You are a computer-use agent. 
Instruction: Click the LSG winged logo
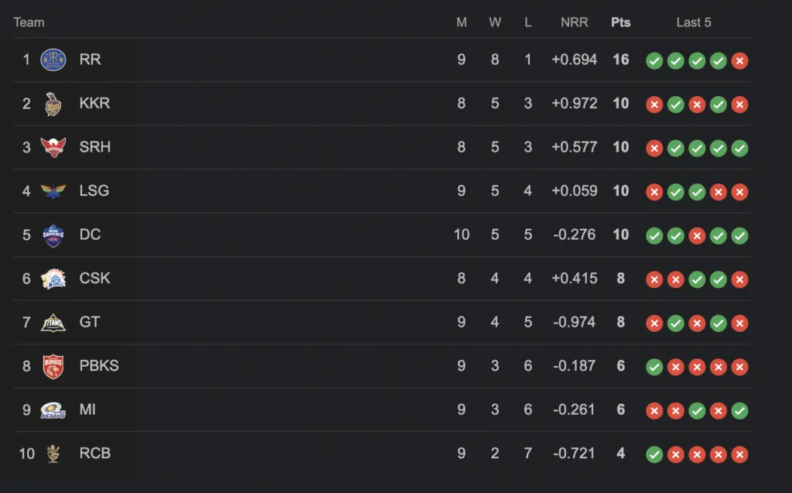click(x=53, y=191)
